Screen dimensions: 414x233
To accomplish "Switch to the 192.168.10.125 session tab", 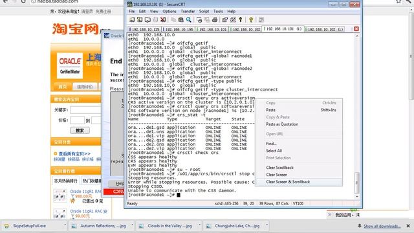I will (x=144, y=29).
